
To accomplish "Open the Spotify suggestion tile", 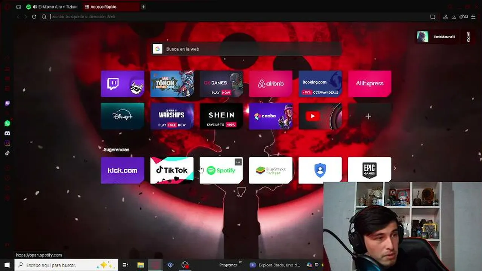I will tap(221, 170).
